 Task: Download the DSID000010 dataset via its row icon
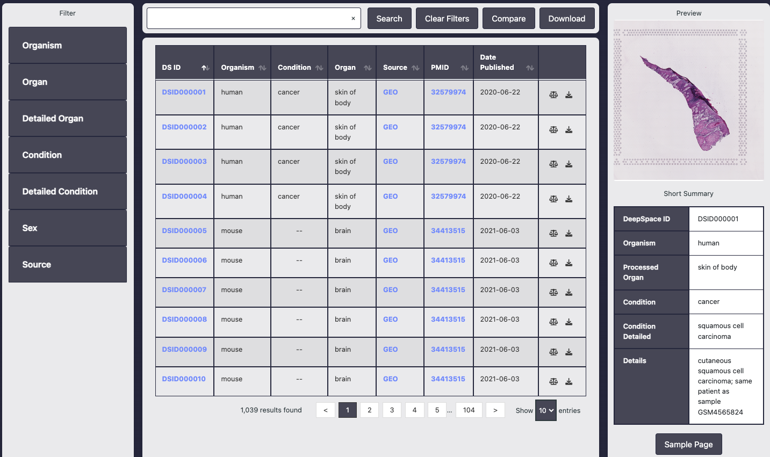pos(569,381)
